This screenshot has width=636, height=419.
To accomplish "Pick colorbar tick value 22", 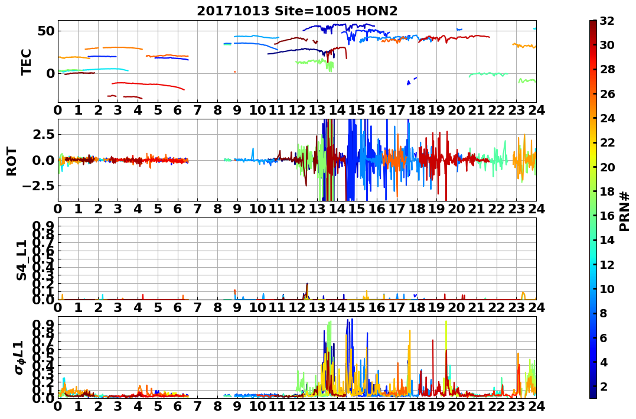I will point(607,142).
